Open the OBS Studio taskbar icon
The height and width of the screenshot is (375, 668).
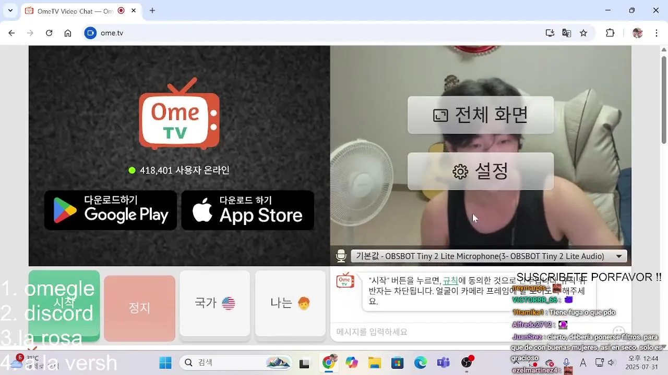[467, 362]
